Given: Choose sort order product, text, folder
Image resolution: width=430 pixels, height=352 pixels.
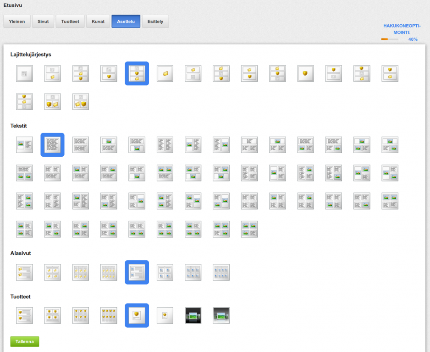Looking at the screenshot, I should tap(362, 73).
